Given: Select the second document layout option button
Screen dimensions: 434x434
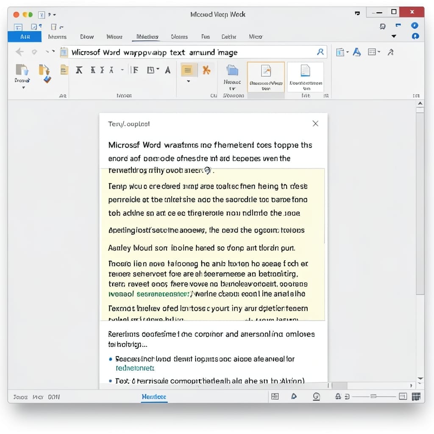Looking at the screenshot, I should tap(306, 77).
